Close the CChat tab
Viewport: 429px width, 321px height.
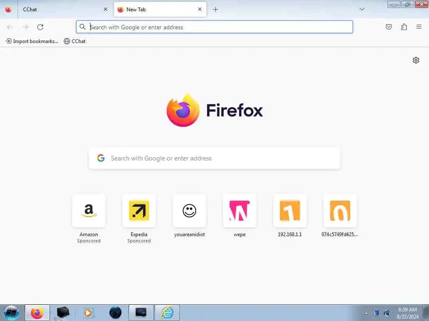[105, 10]
